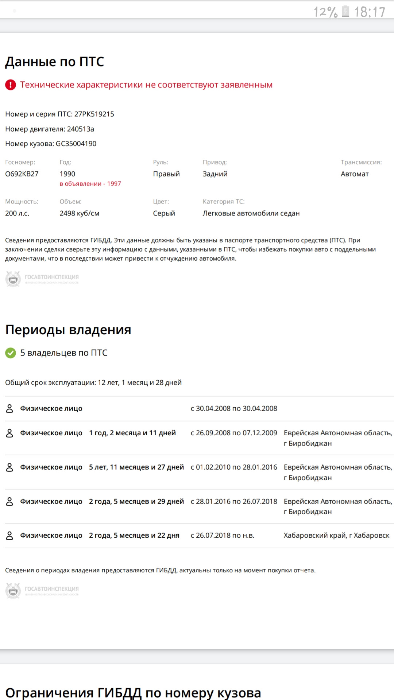
Task: Tap the 18:17 clock in status bar
Action: [370, 12]
